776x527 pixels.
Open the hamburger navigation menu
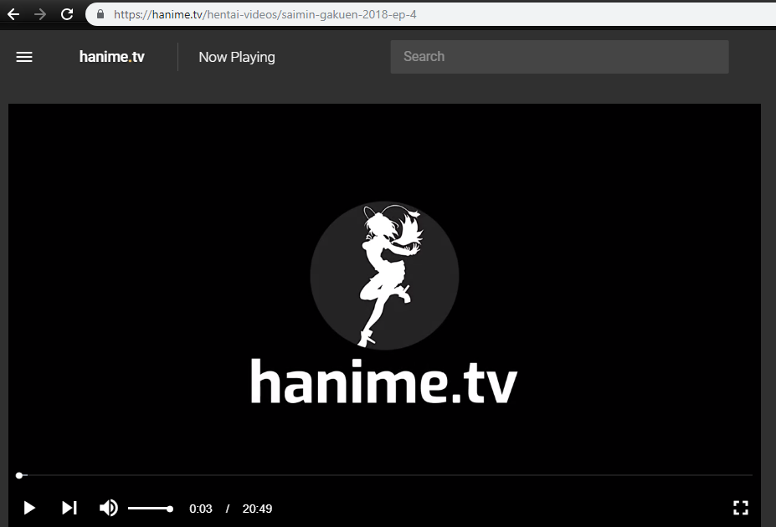pyautogui.click(x=24, y=57)
